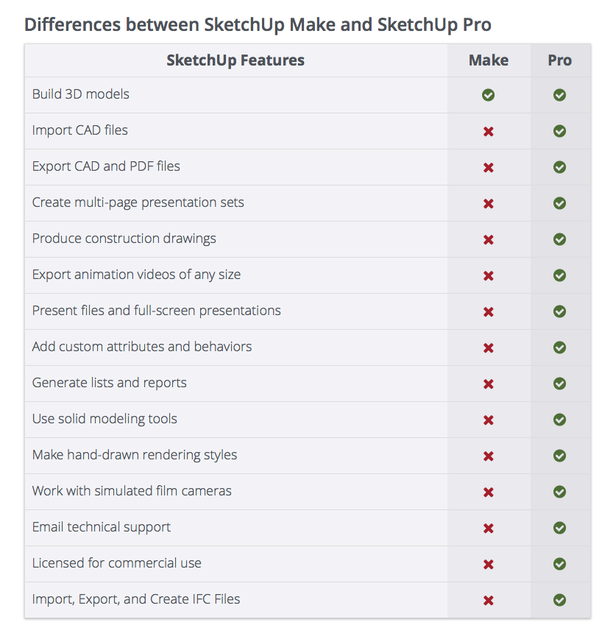Click the Make red X for Import CAD files

[x=488, y=131]
